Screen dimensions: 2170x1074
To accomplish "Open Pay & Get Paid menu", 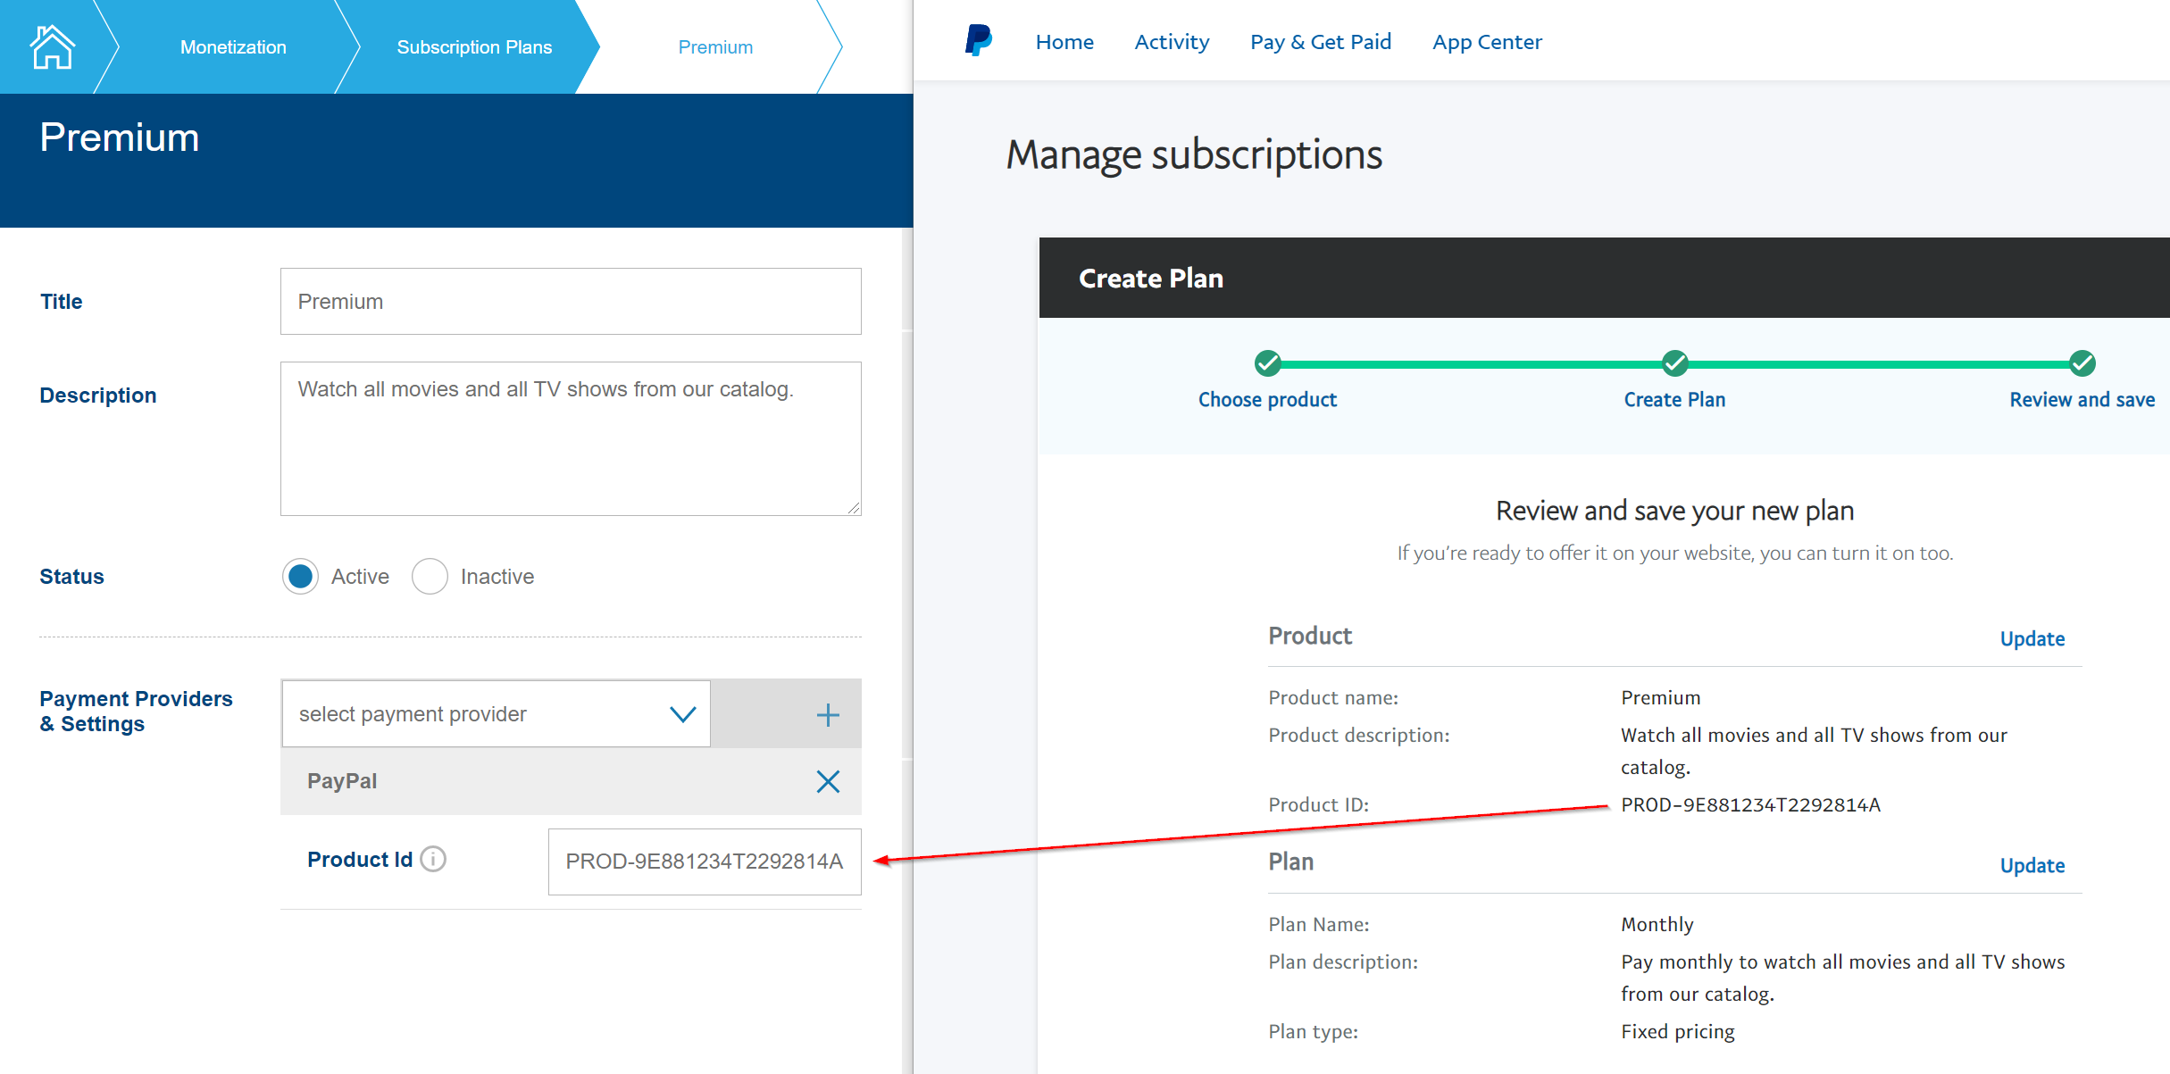I will click(1320, 42).
